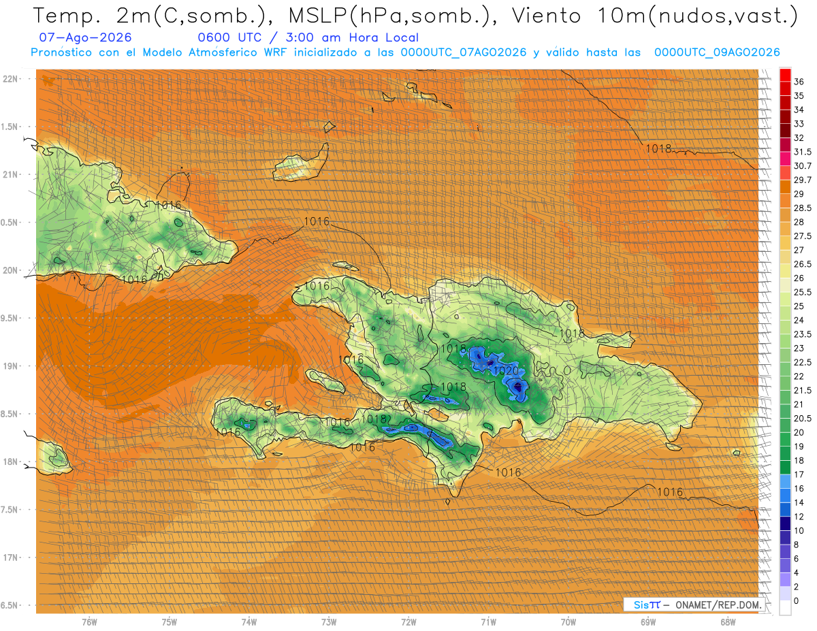This screenshot has width=817, height=631.
Task: Click the '22N' latitude axis label
Action: click(10, 79)
